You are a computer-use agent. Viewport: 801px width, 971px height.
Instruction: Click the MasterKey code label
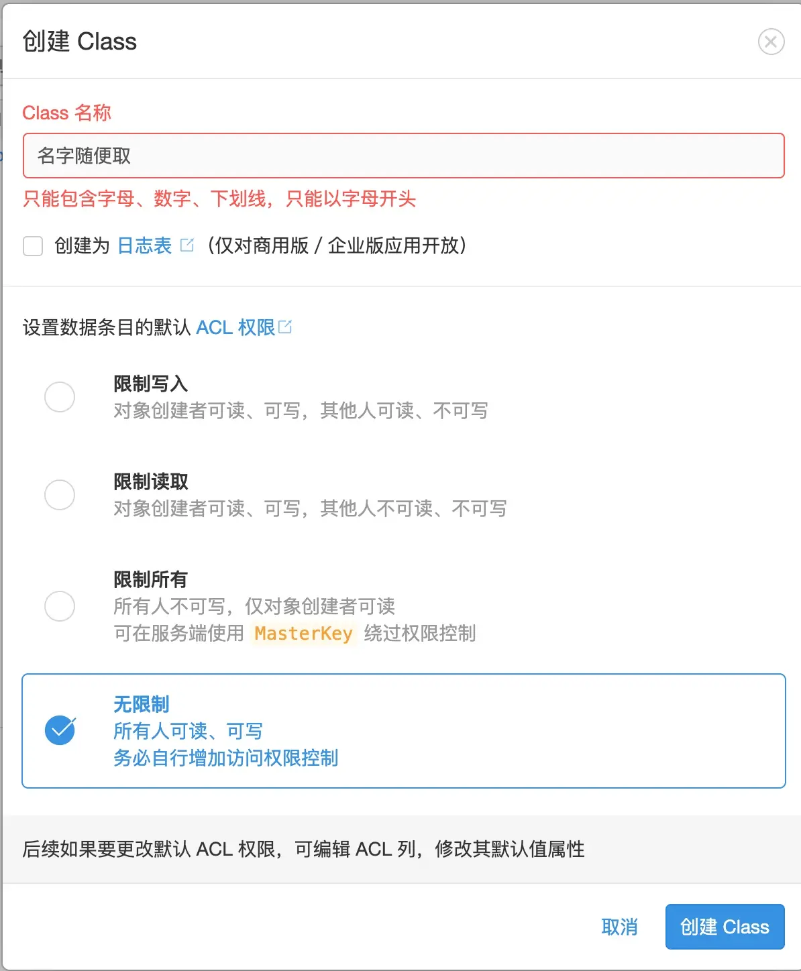[303, 634]
